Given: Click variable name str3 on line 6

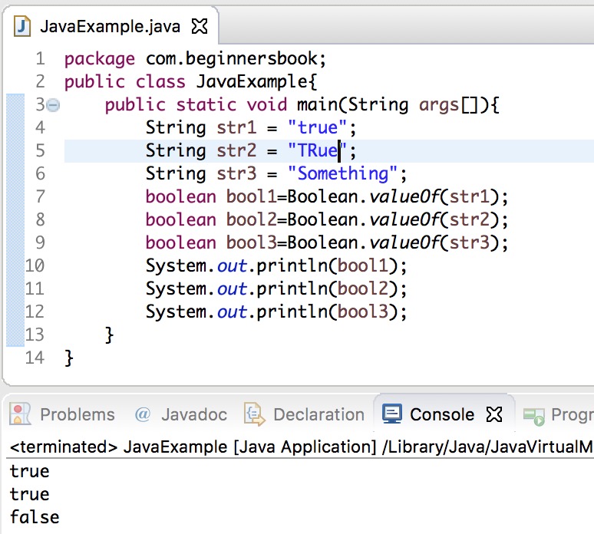Looking at the screenshot, I should pos(236,174).
